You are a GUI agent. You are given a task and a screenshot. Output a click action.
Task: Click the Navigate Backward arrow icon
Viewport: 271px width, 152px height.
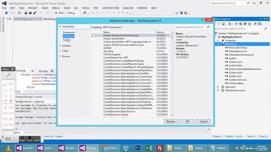click(6, 13)
